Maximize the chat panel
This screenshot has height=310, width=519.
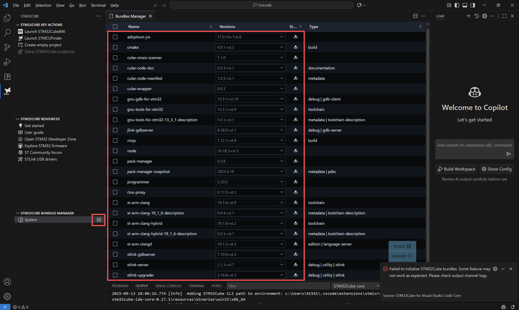coord(504,16)
